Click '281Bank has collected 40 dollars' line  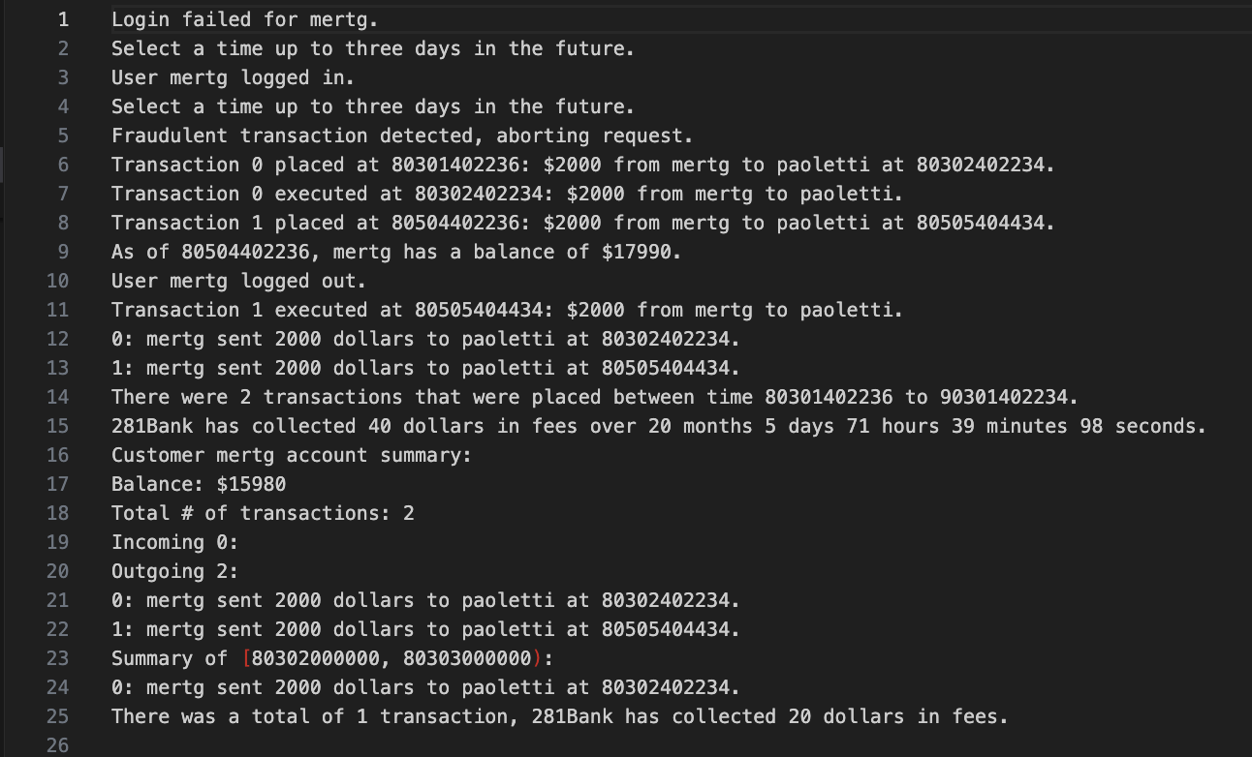[659, 426]
